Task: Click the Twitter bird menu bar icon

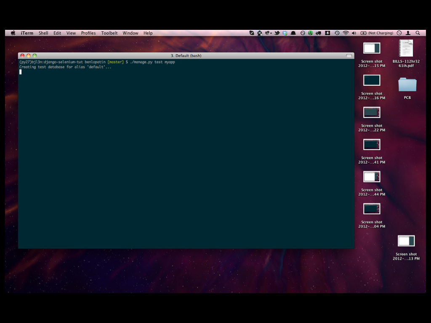Action: pos(277,33)
